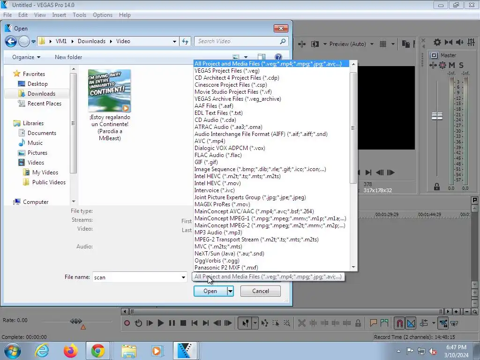Solo the Master bus with the S button
Viewport: 480px width, 360px height.
point(461,65)
